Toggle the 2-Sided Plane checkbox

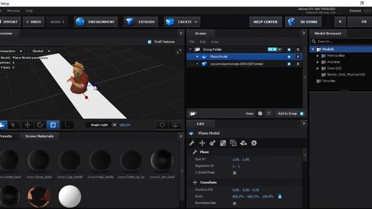pyautogui.click(x=234, y=173)
